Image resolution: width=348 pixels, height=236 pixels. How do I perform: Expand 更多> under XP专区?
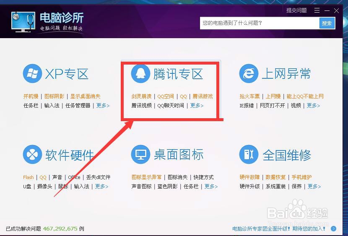(x=103, y=105)
